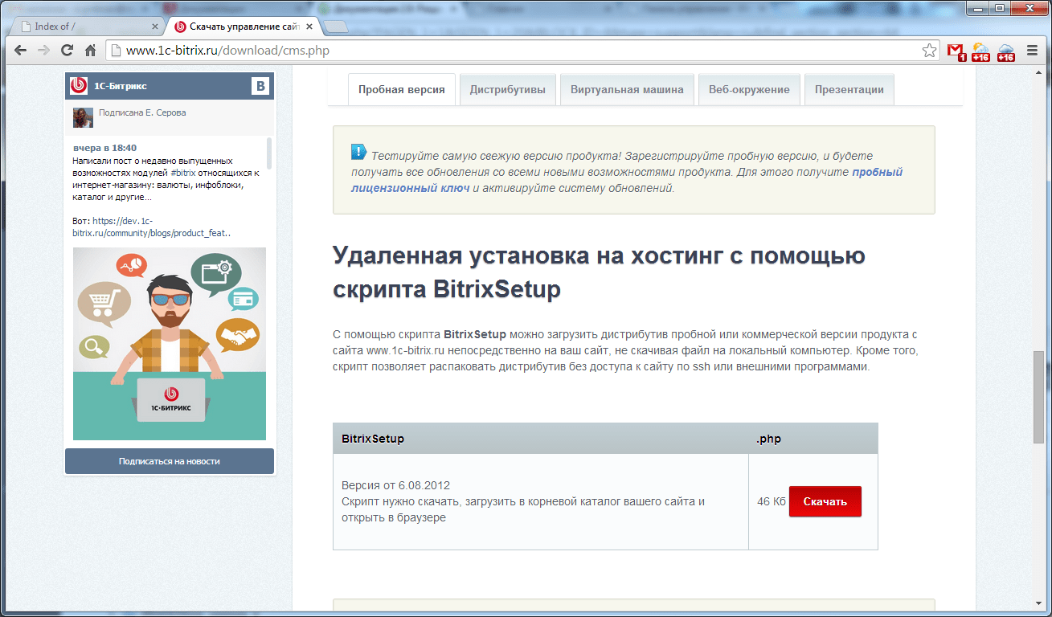This screenshot has width=1052, height=617.
Task: Open the 1C-Bitrix cartoon post image
Action: tap(170, 344)
